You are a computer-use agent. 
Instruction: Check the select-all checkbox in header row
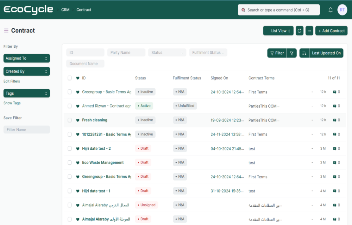coord(70,78)
